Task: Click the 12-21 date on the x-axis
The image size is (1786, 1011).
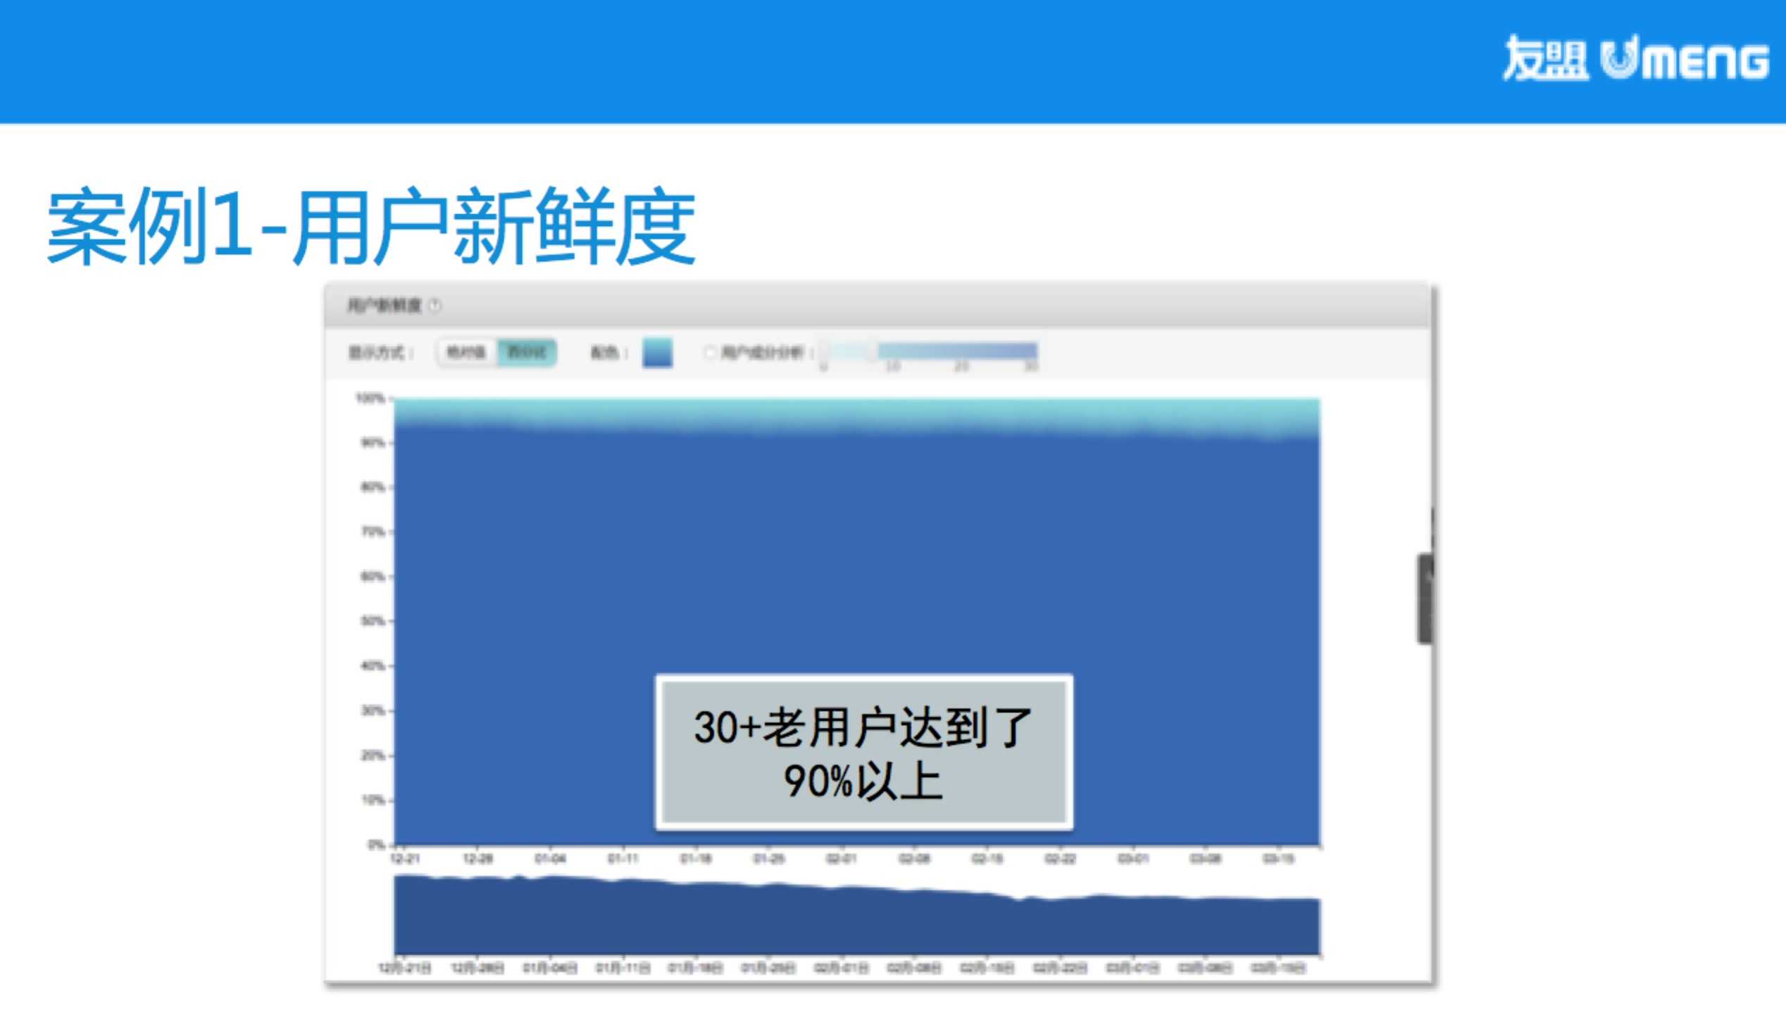Action: [405, 858]
